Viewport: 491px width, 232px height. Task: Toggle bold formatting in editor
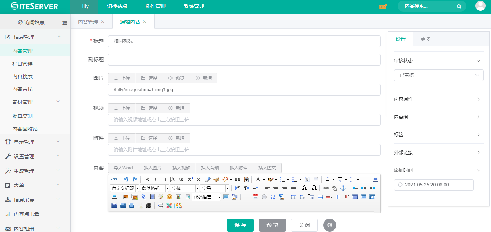147,180
